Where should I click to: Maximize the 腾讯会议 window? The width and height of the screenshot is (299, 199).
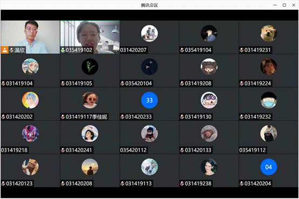(284, 5)
